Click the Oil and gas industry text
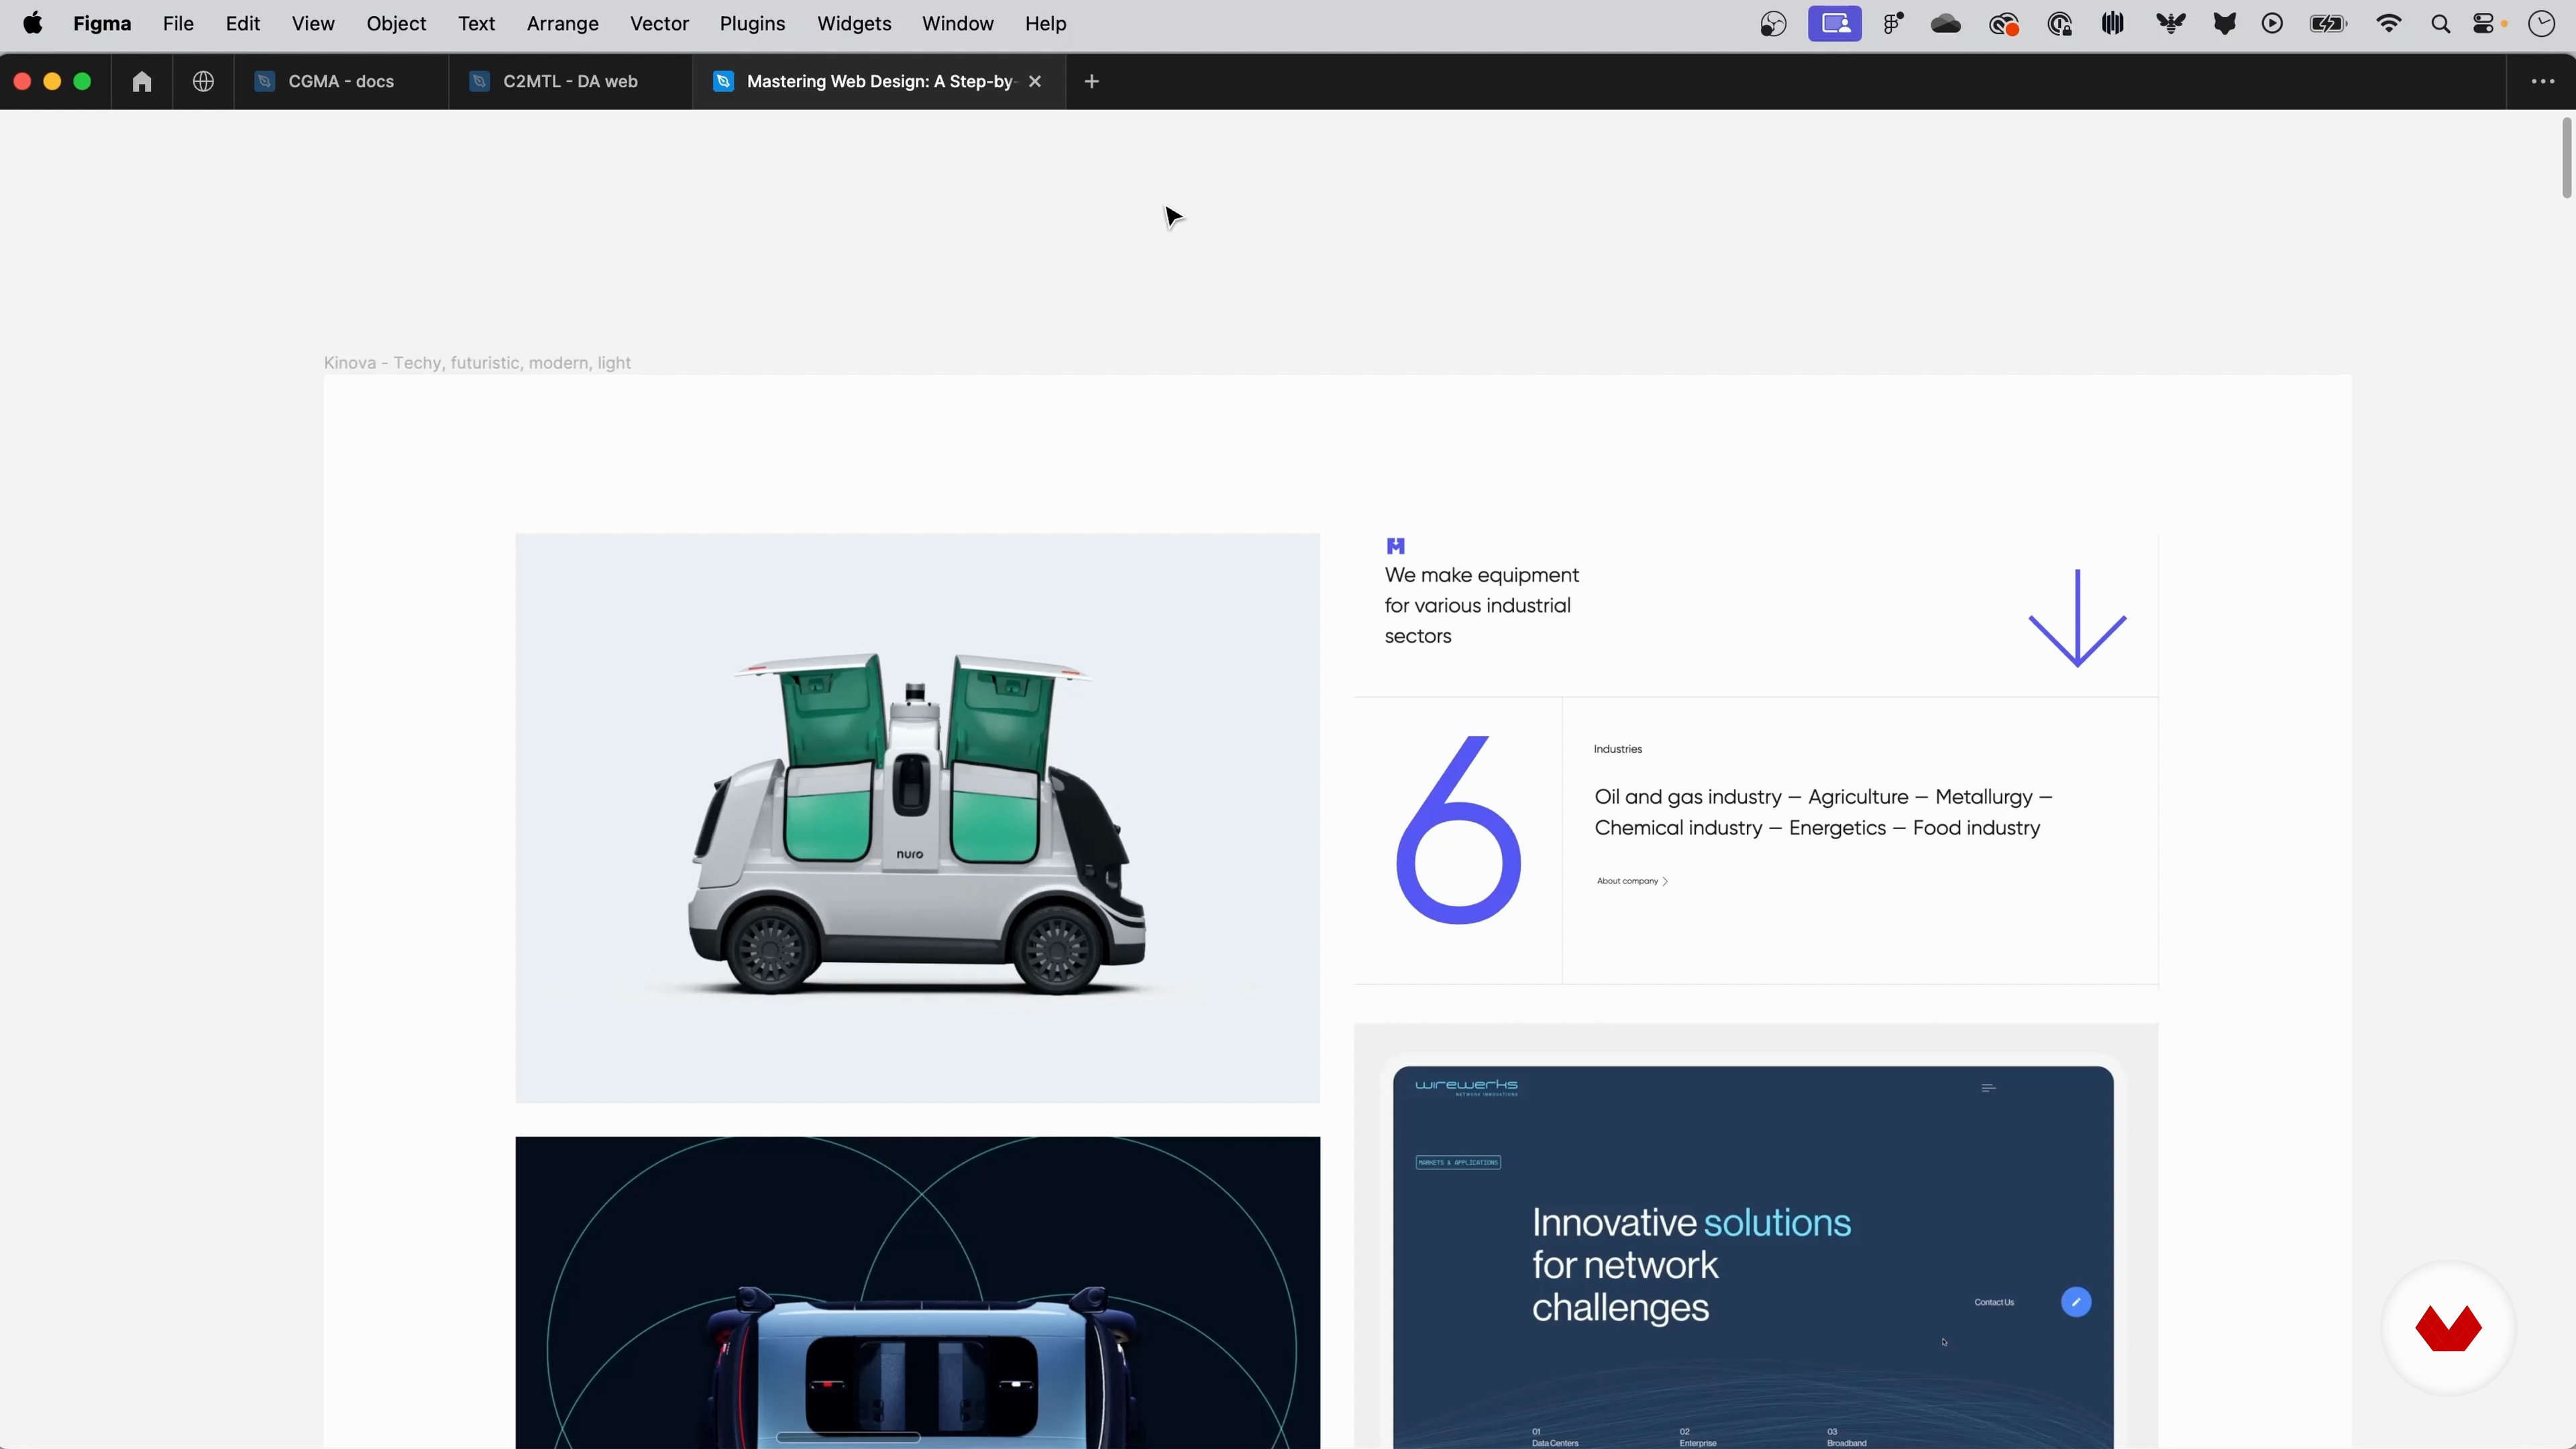 [1823, 812]
